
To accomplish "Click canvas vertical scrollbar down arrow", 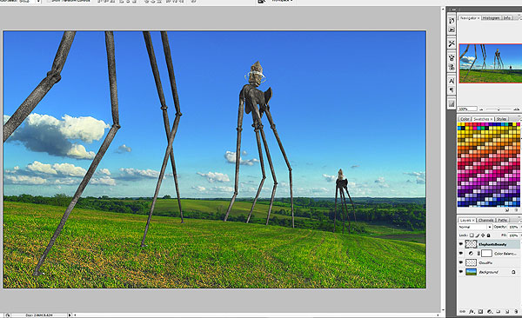I will [x=443, y=310].
